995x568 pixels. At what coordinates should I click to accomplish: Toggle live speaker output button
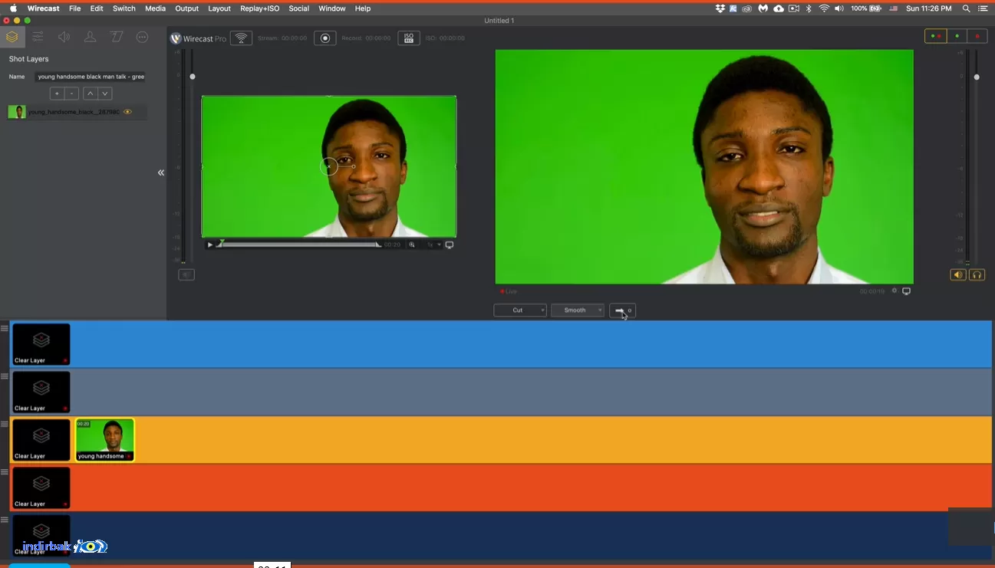[957, 274]
